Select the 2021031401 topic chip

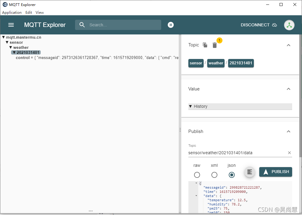point(241,63)
